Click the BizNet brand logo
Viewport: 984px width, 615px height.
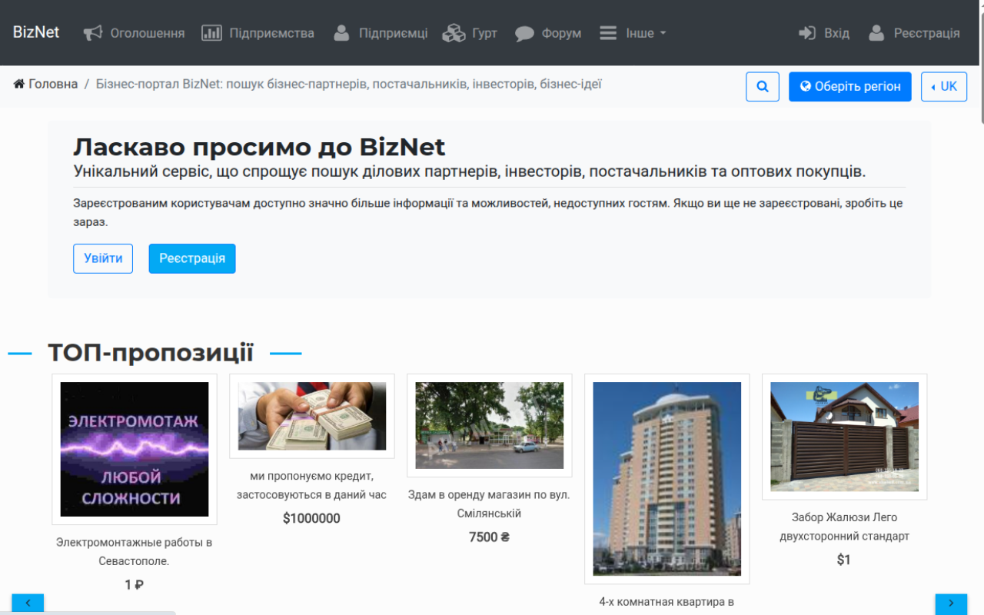click(x=36, y=33)
